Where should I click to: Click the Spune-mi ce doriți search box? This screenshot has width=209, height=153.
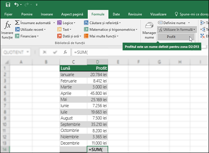(x=191, y=14)
